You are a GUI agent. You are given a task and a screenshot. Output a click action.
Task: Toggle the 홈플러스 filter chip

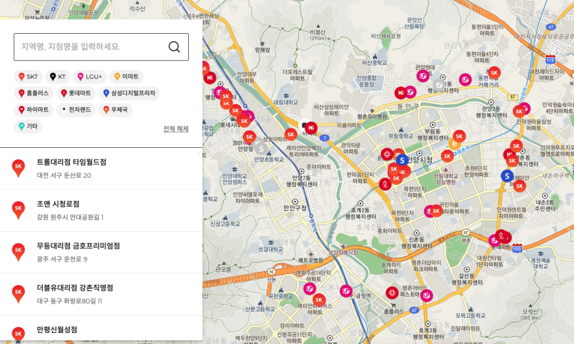pos(34,93)
